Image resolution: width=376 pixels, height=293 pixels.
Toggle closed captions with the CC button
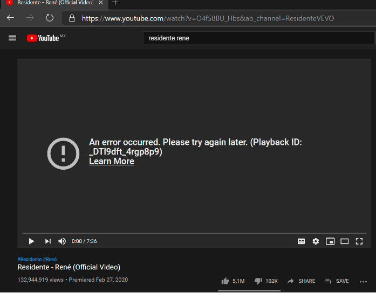(301, 241)
